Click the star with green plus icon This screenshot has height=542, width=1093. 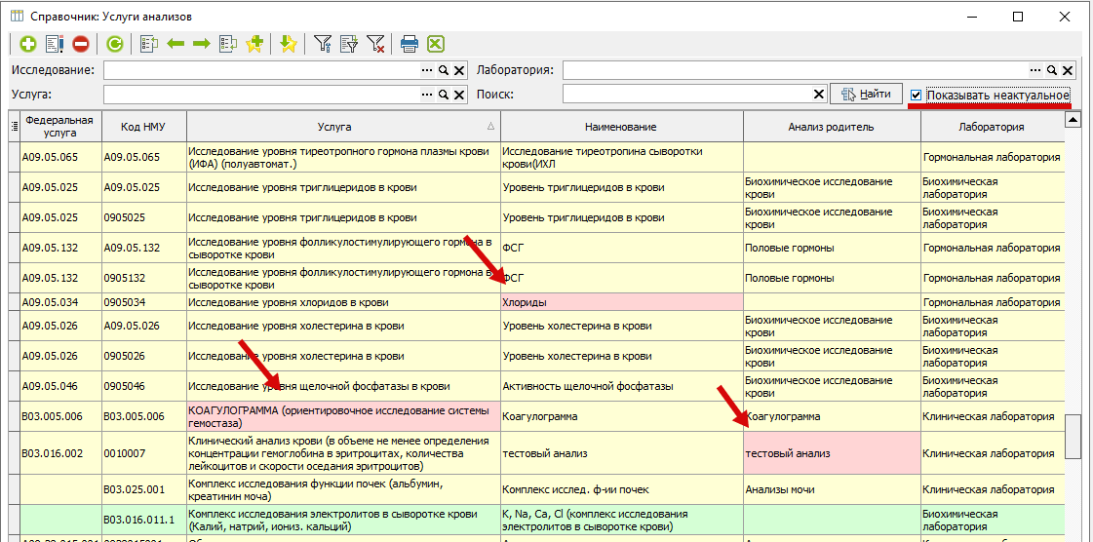tap(254, 45)
